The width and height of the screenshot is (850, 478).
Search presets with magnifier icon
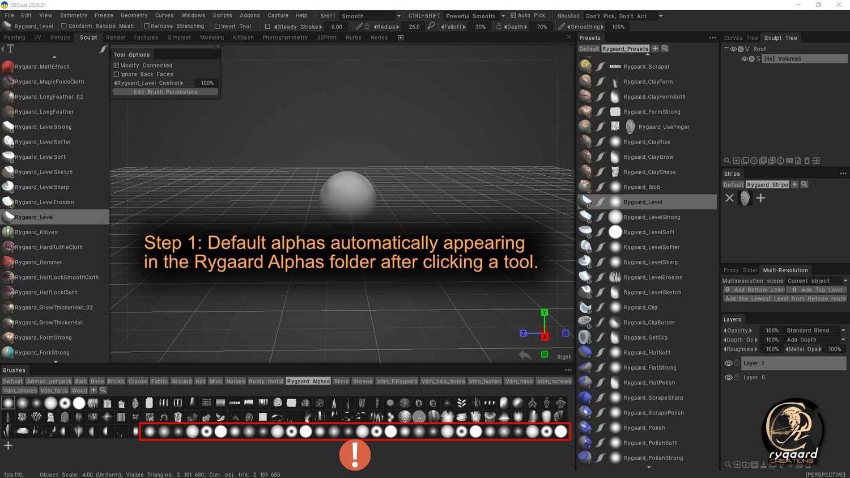point(665,49)
